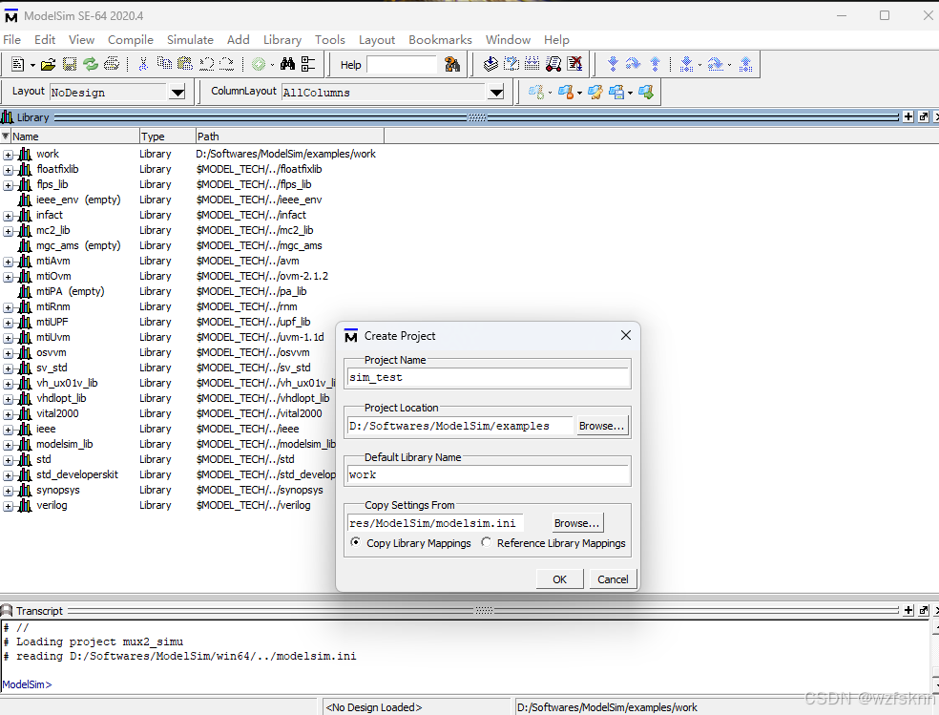The width and height of the screenshot is (939, 715).
Task: Click the Step Out up arrow icon
Action: 656,64
